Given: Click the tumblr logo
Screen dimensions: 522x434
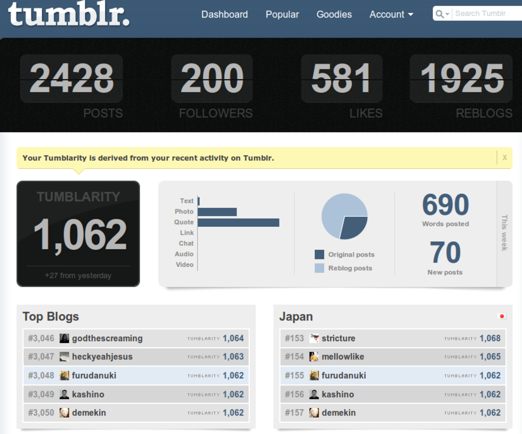Looking at the screenshot, I should coord(69,14).
